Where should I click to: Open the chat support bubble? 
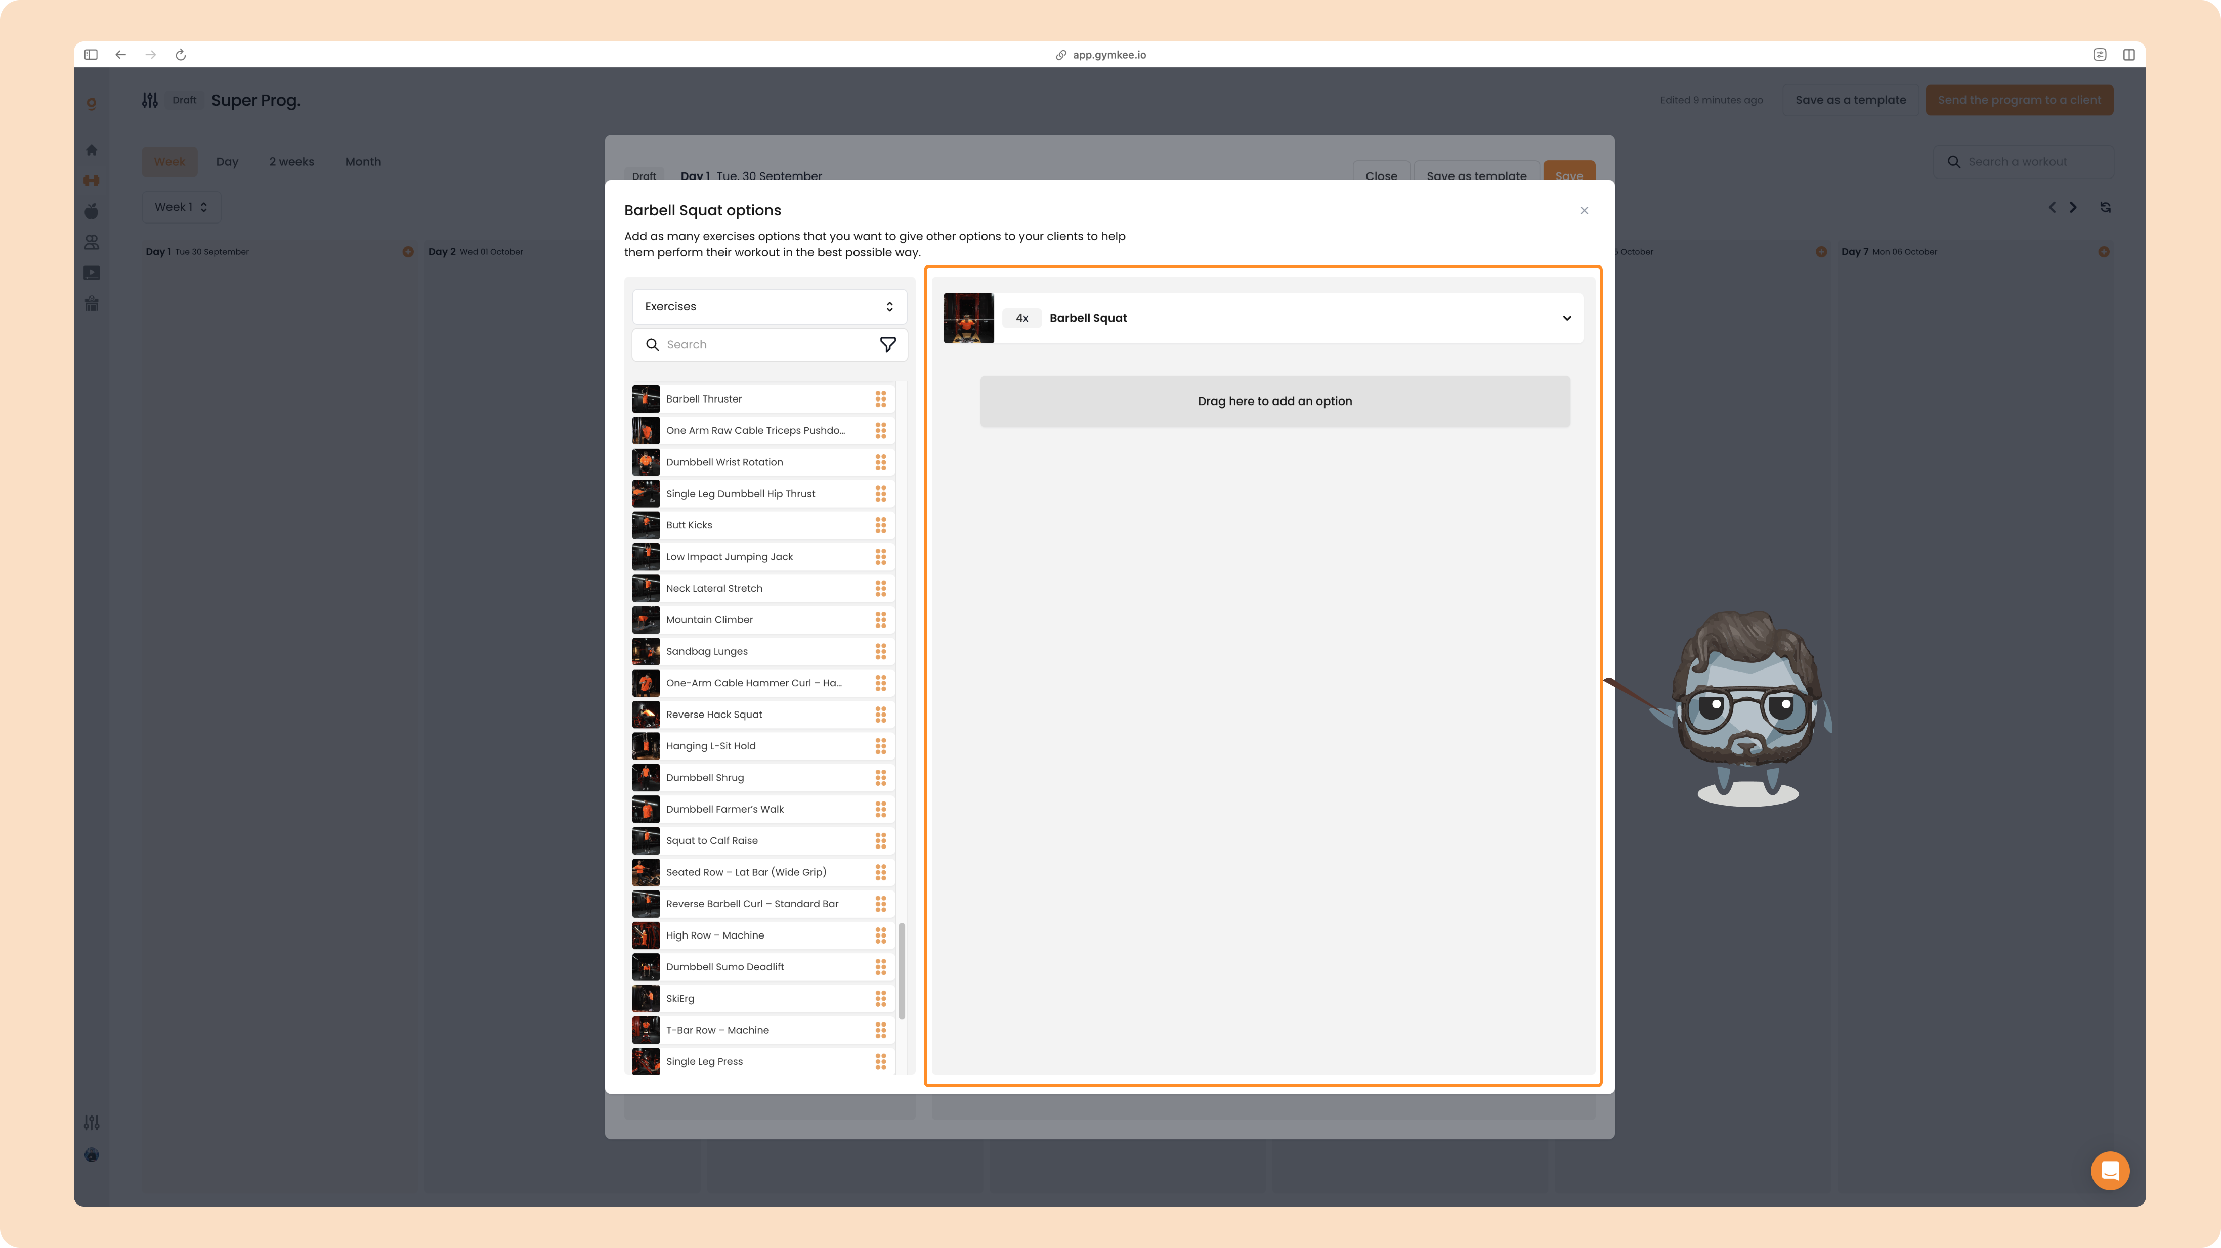click(2110, 1171)
